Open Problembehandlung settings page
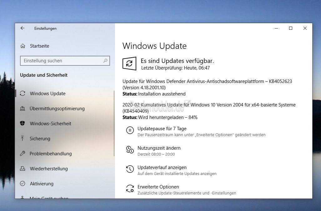321x211 pixels. click(x=51, y=154)
